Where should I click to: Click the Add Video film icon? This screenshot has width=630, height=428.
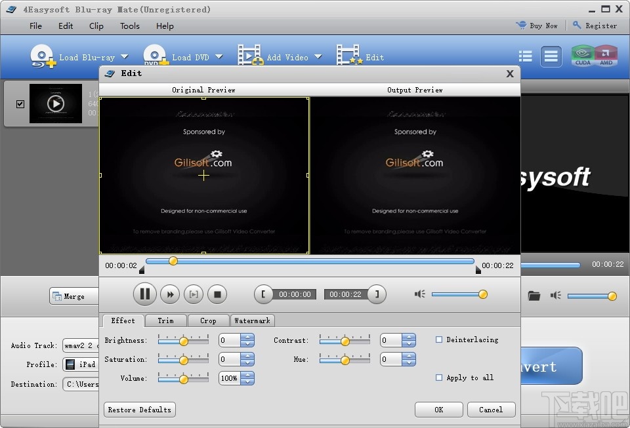250,55
